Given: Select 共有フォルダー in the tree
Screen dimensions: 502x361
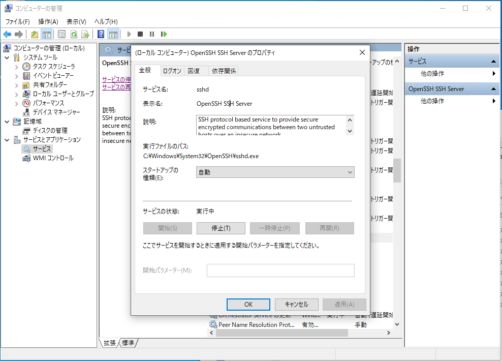Looking at the screenshot, I should (50, 85).
